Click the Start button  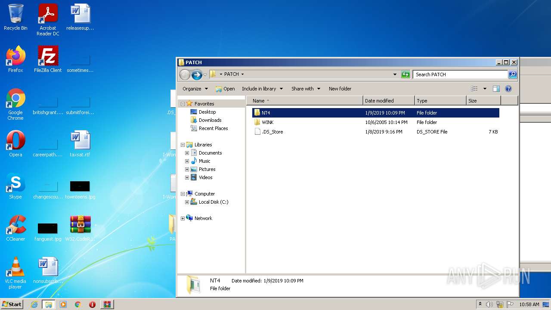point(12,304)
